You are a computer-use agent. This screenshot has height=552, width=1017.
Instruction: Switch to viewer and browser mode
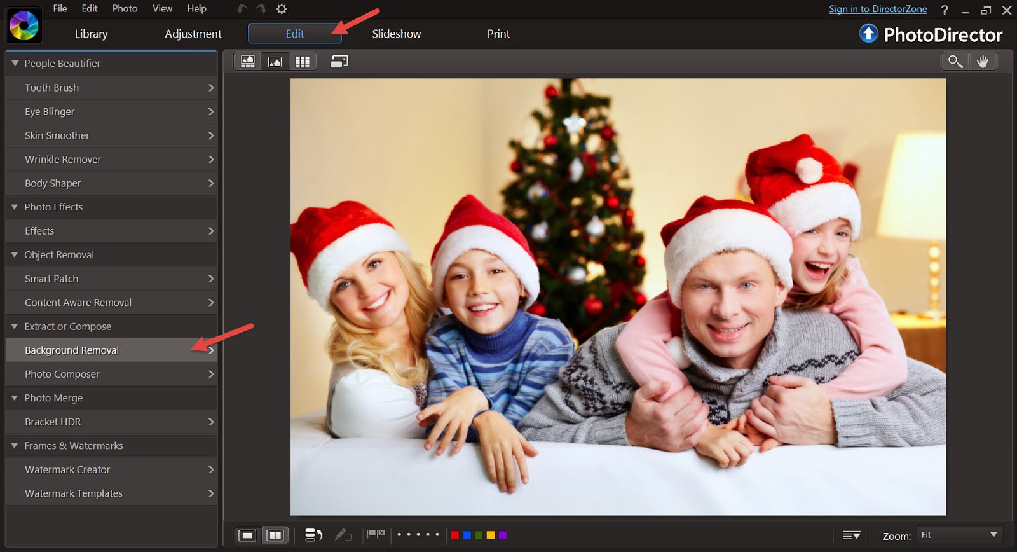(248, 62)
